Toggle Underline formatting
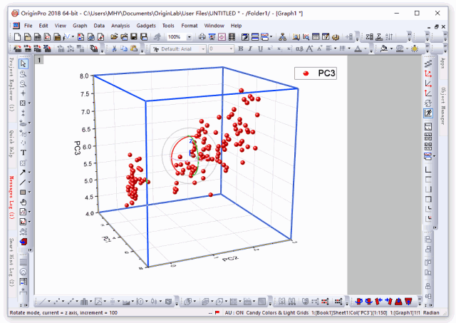This screenshot has height=323, width=456. pos(260,48)
